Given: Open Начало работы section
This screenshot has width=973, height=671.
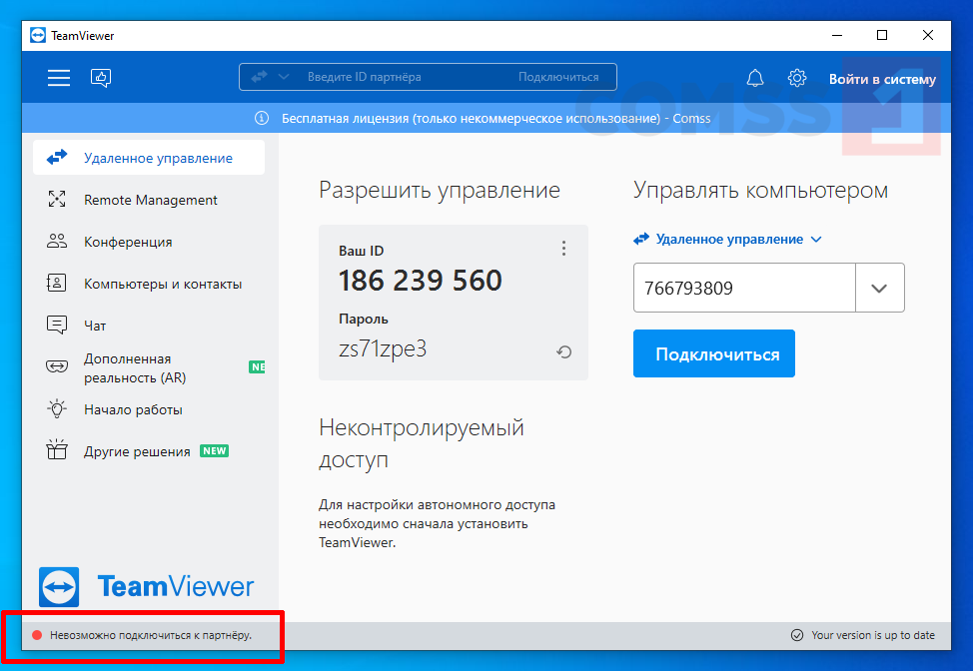Looking at the screenshot, I should coord(149,409).
